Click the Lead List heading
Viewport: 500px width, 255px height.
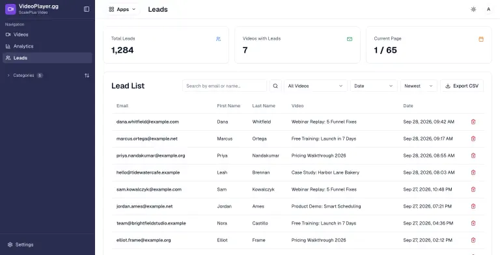click(x=128, y=86)
